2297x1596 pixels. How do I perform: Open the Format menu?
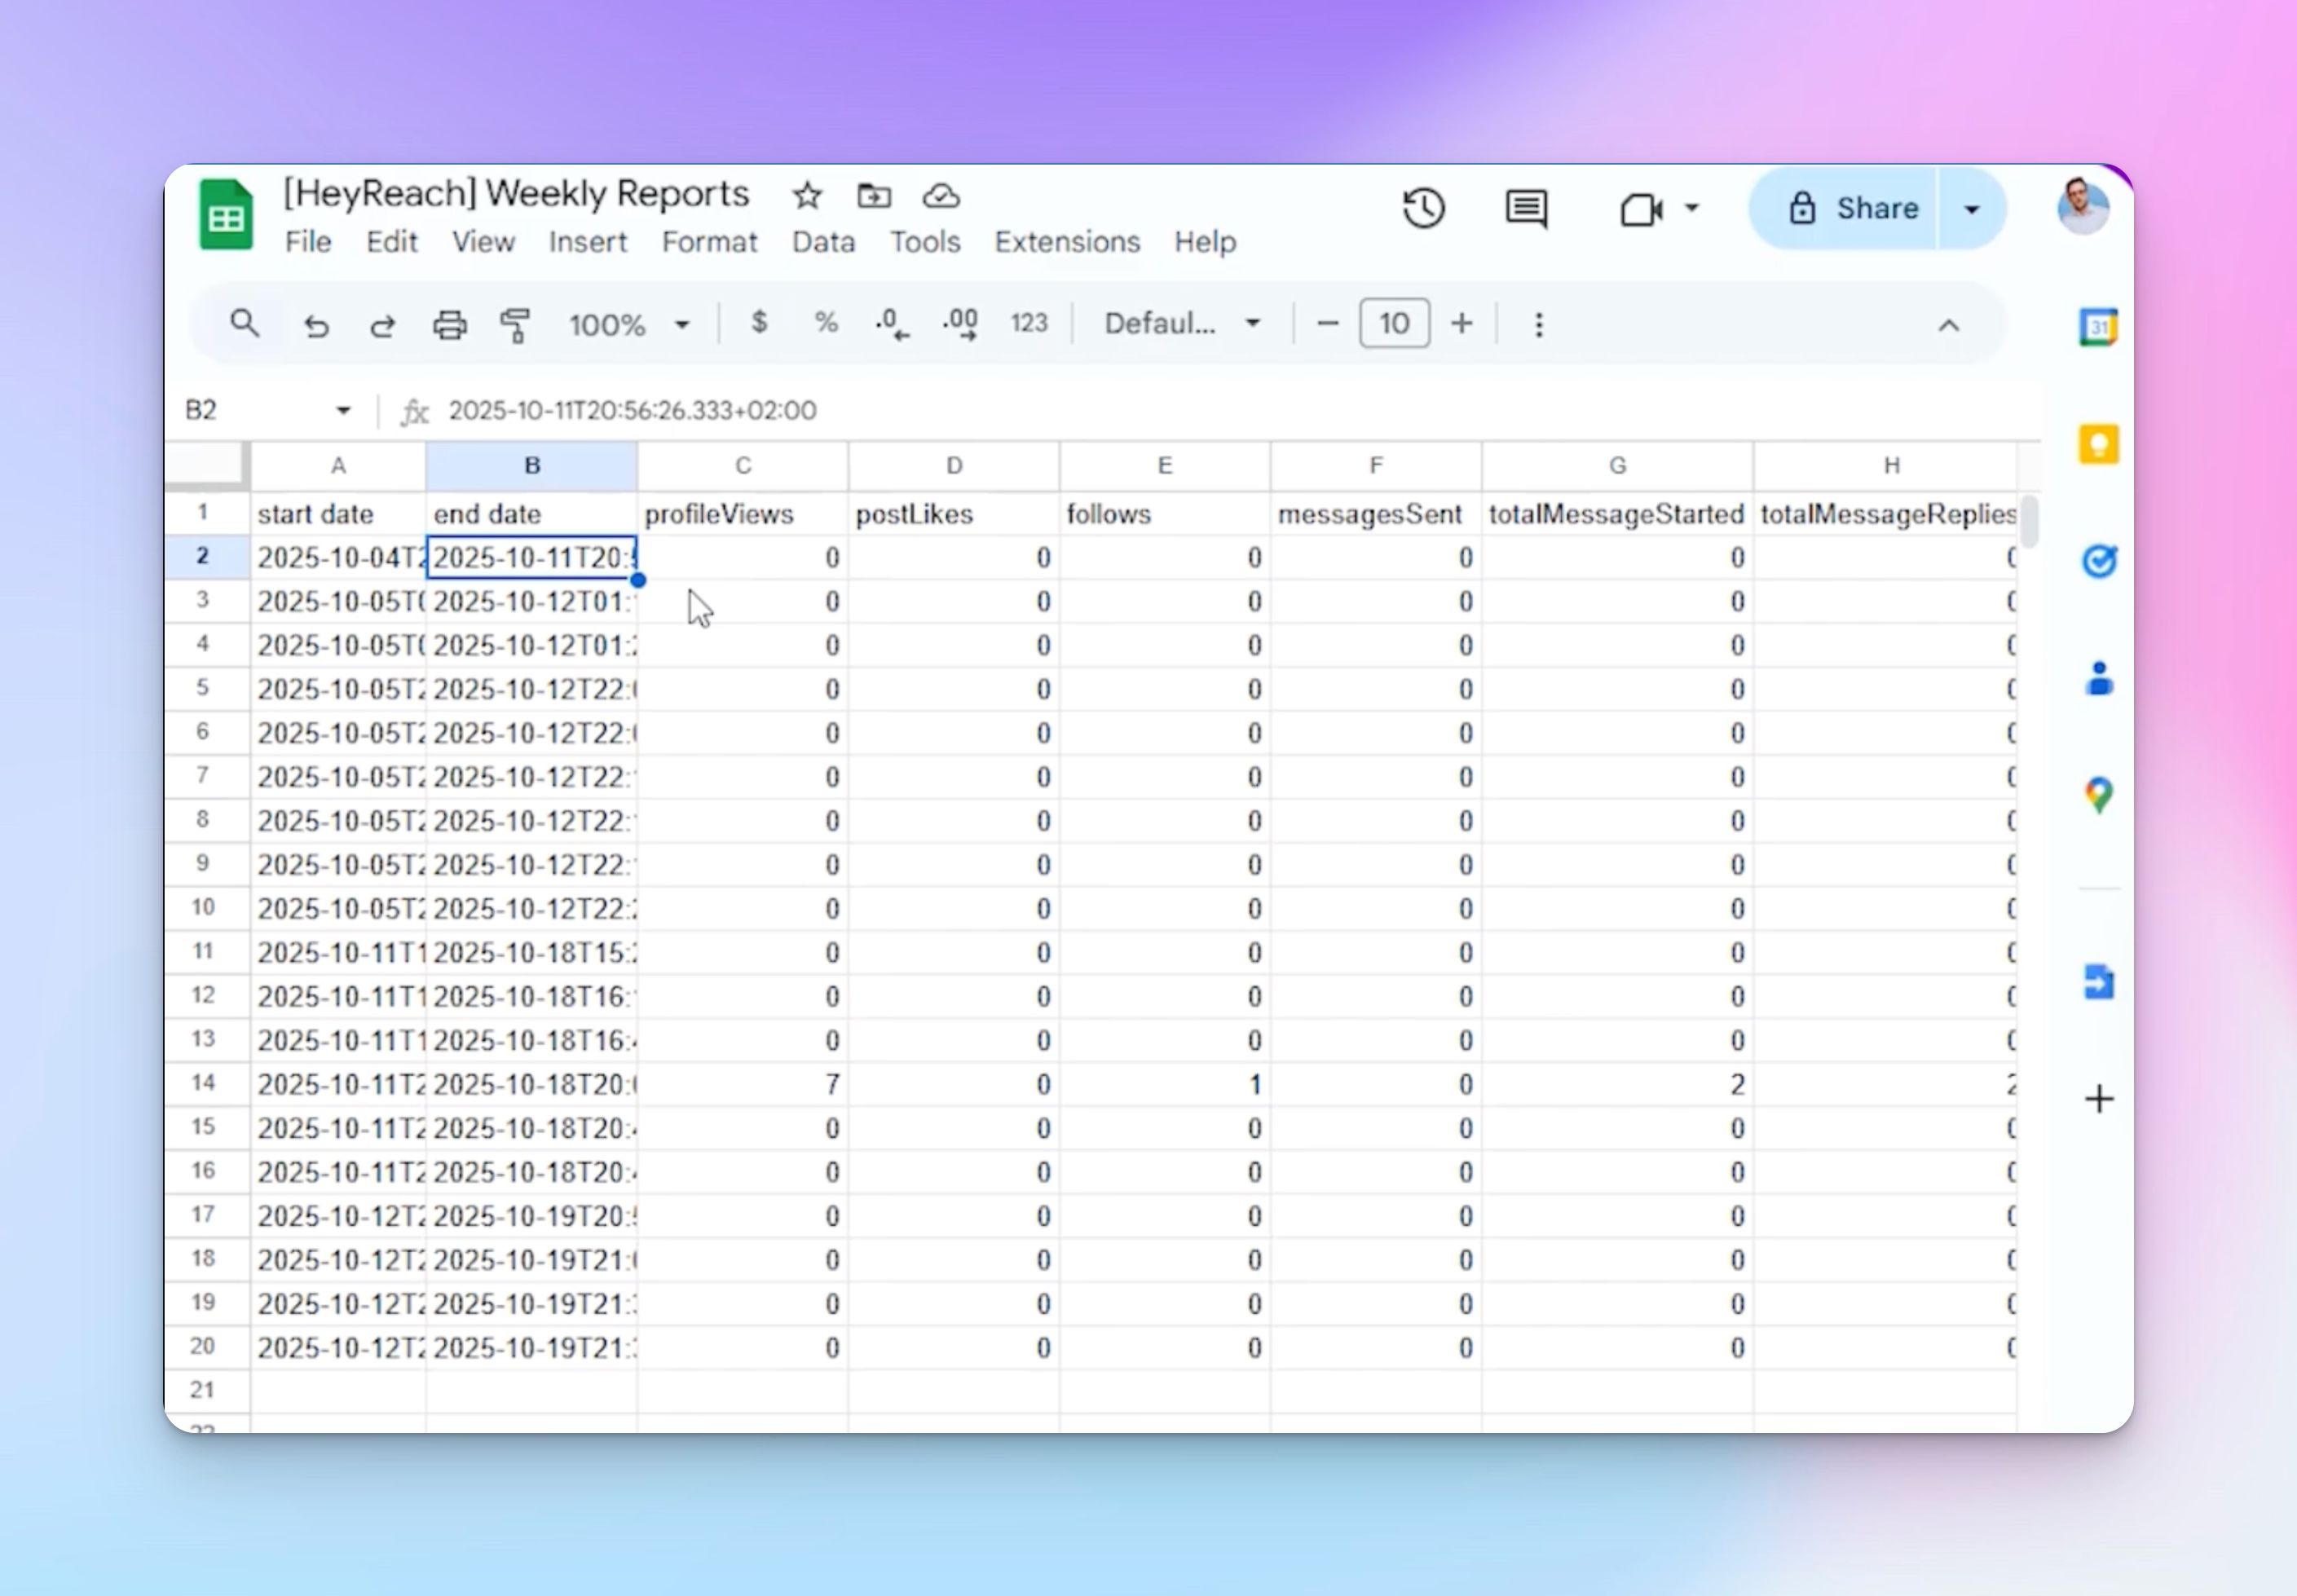pyautogui.click(x=709, y=242)
